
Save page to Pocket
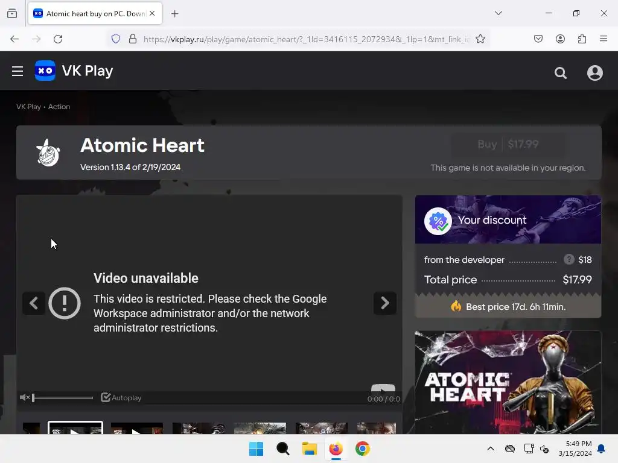pos(538,39)
